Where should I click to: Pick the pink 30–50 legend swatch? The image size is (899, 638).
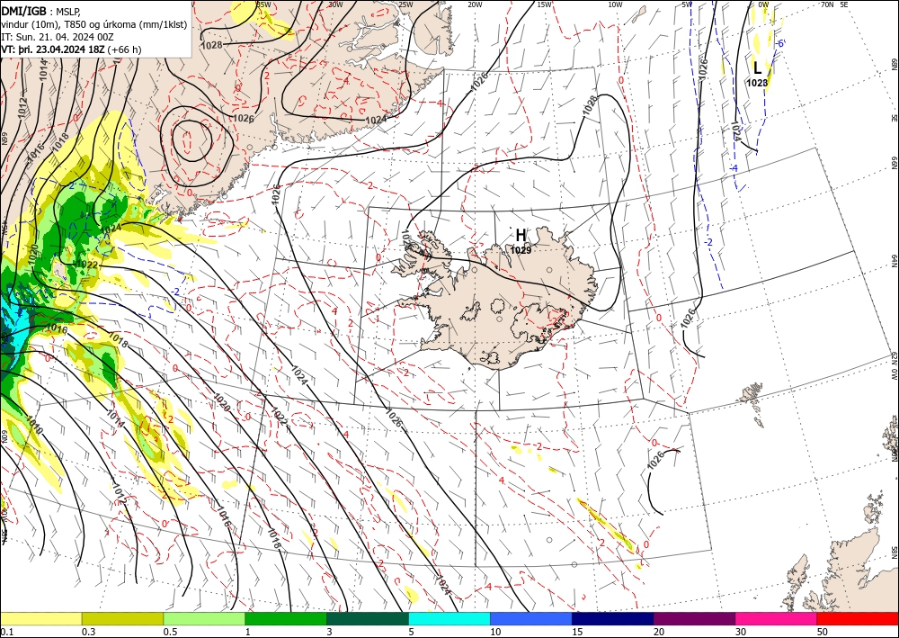click(x=777, y=618)
